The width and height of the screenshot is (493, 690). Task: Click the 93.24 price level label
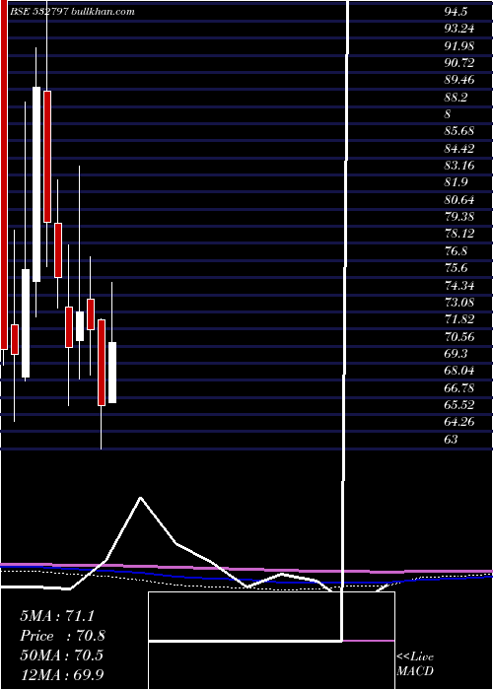coord(459,29)
